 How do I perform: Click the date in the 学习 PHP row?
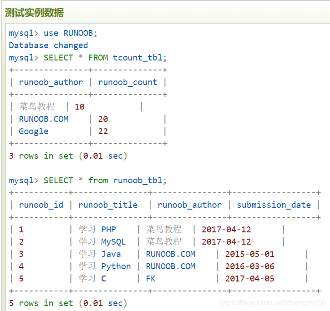(x=227, y=230)
